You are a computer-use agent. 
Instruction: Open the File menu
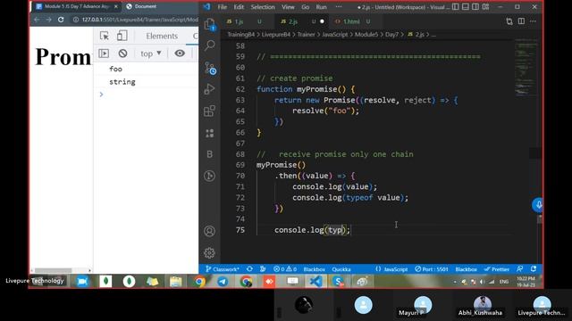point(223,7)
